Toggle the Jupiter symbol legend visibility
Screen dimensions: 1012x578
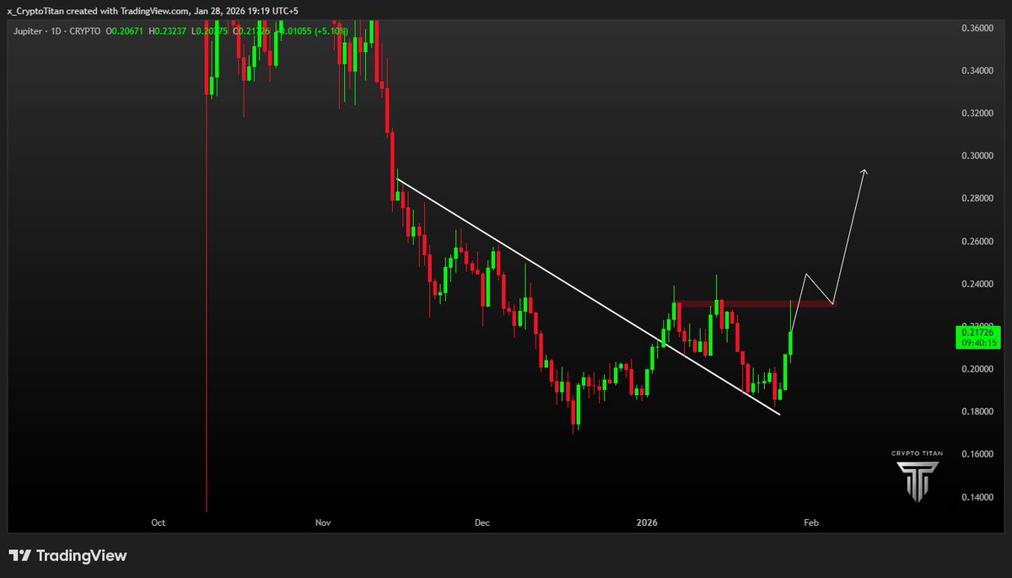[28, 31]
